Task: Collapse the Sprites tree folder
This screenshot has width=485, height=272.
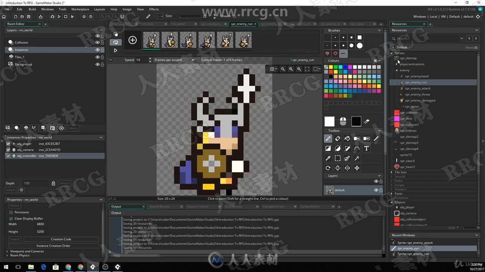Action: 392,53
